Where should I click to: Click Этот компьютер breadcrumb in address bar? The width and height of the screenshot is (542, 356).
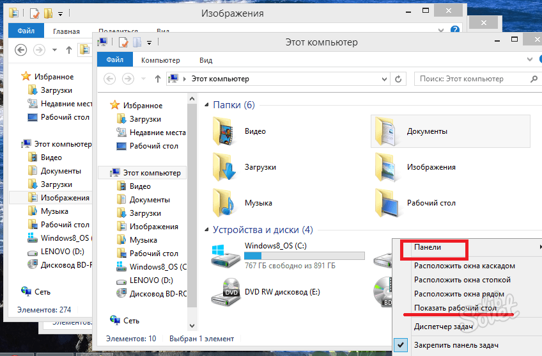220,79
